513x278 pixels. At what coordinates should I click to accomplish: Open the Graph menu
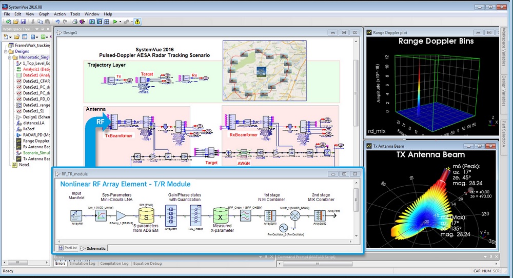[x=44, y=14]
